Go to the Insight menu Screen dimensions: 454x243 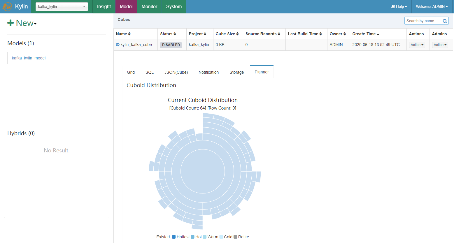[x=104, y=6]
